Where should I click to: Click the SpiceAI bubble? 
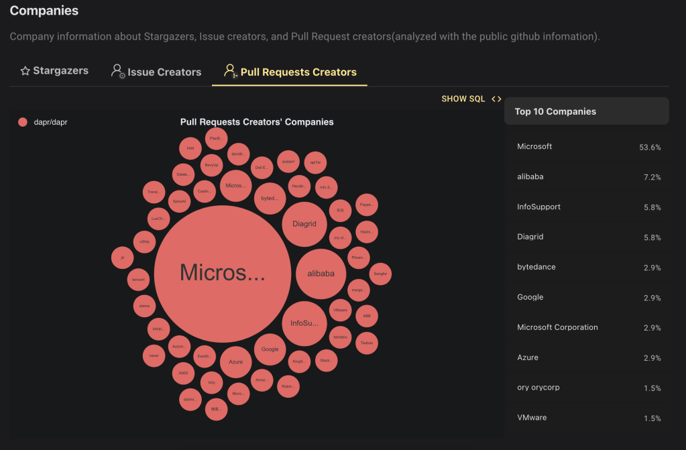[179, 201]
